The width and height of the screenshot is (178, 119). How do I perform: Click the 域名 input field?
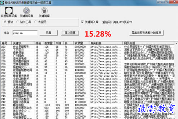(25, 33)
